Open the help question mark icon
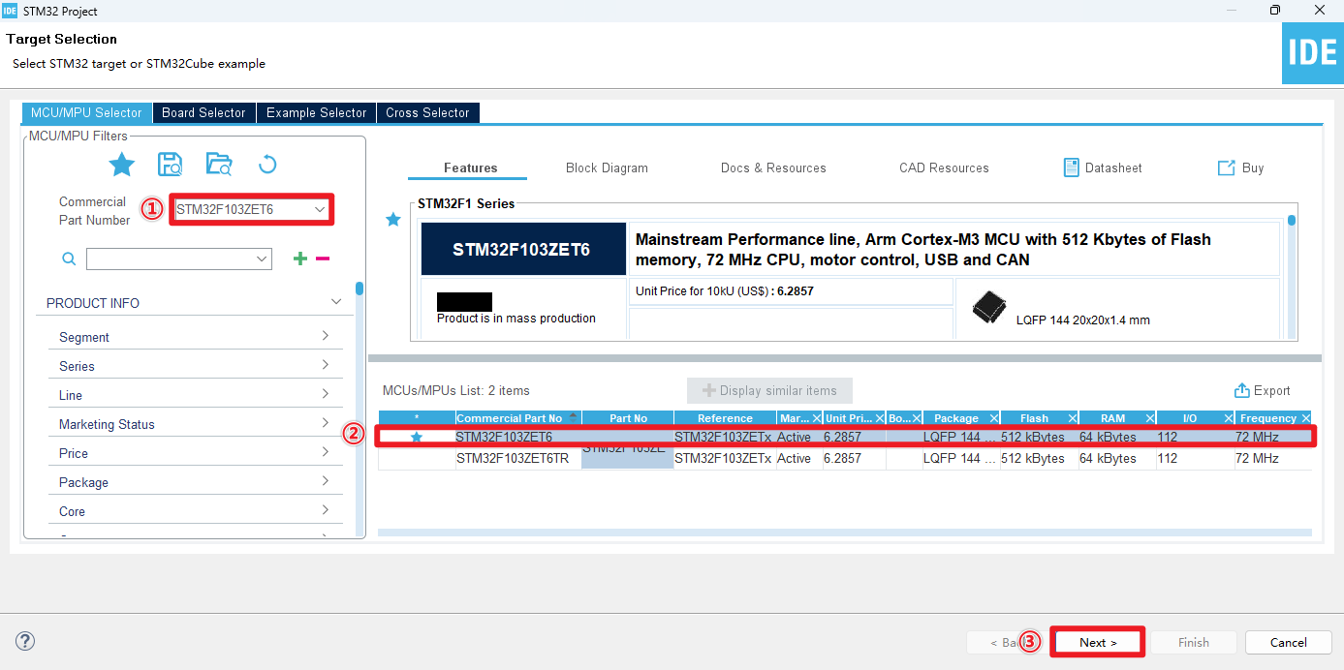Viewport: 1344px width, 670px height. coord(26,641)
